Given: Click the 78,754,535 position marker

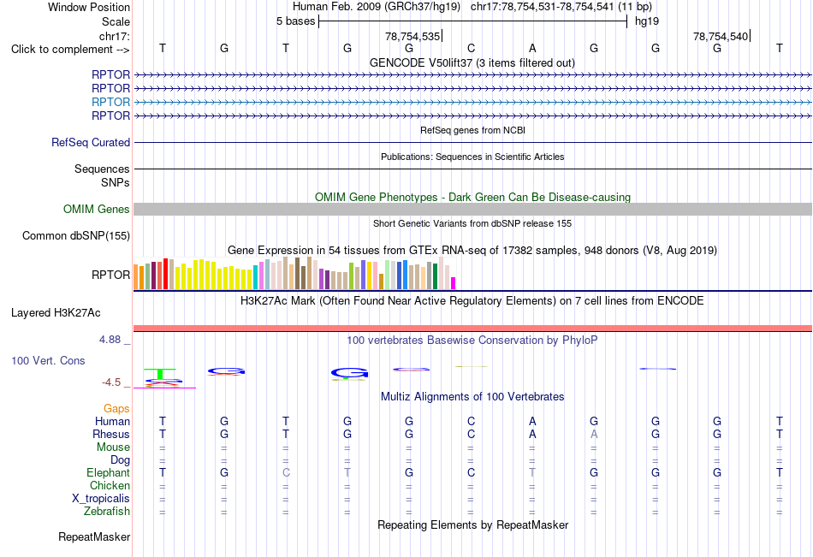Looking at the screenshot, I should pyautogui.click(x=412, y=36).
